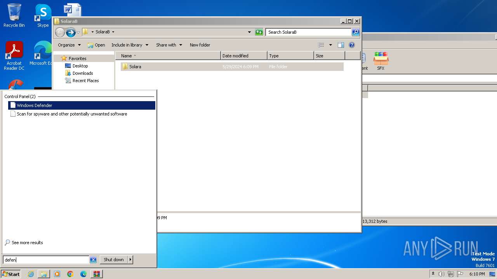Open recent pages dropdown arrow
Viewport: 497px width, 279px height.
pyautogui.click(x=78, y=32)
